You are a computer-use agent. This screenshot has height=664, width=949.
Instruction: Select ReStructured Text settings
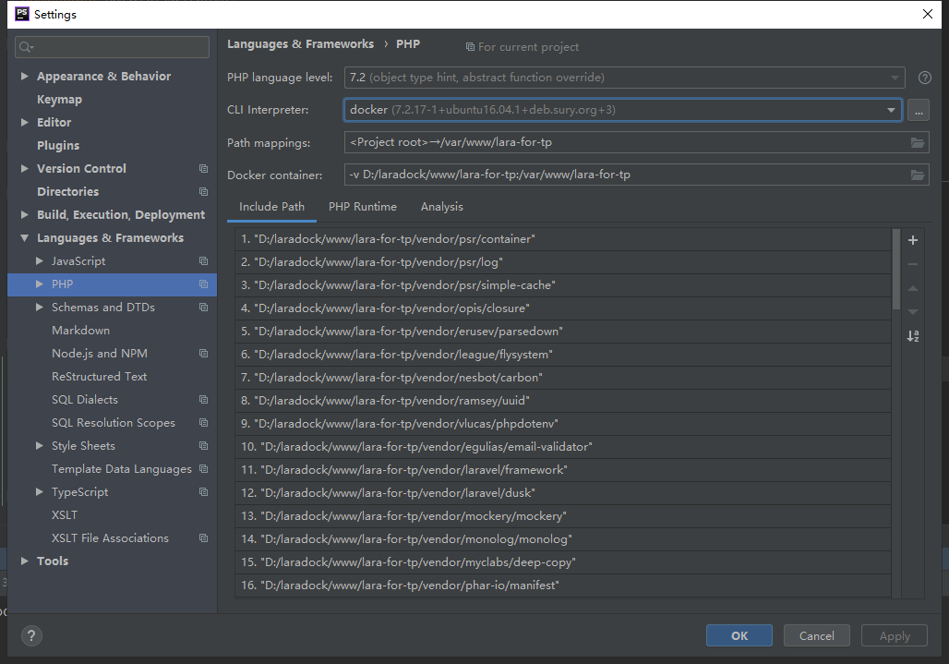tap(100, 377)
